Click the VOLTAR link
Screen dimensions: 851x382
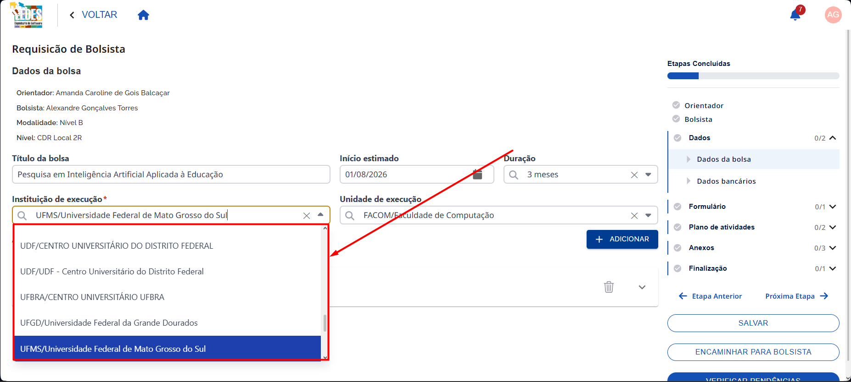coord(100,15)
